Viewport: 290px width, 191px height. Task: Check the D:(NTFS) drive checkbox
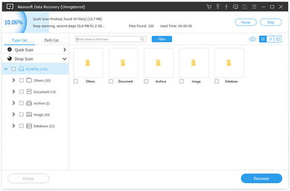(x=14, y=69)
